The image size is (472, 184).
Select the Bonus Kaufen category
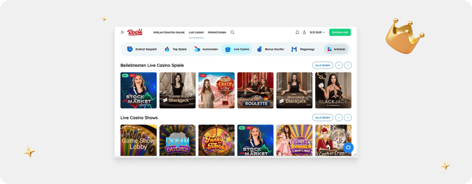click(271, 49)
